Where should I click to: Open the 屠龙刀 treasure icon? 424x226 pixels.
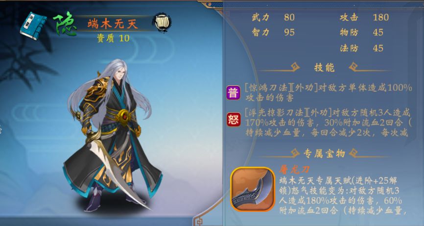pos(253,189)
